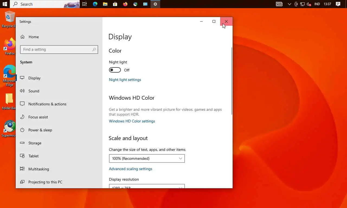
Task: Switch input language via IND indicator
Action: tap(317, 4)
